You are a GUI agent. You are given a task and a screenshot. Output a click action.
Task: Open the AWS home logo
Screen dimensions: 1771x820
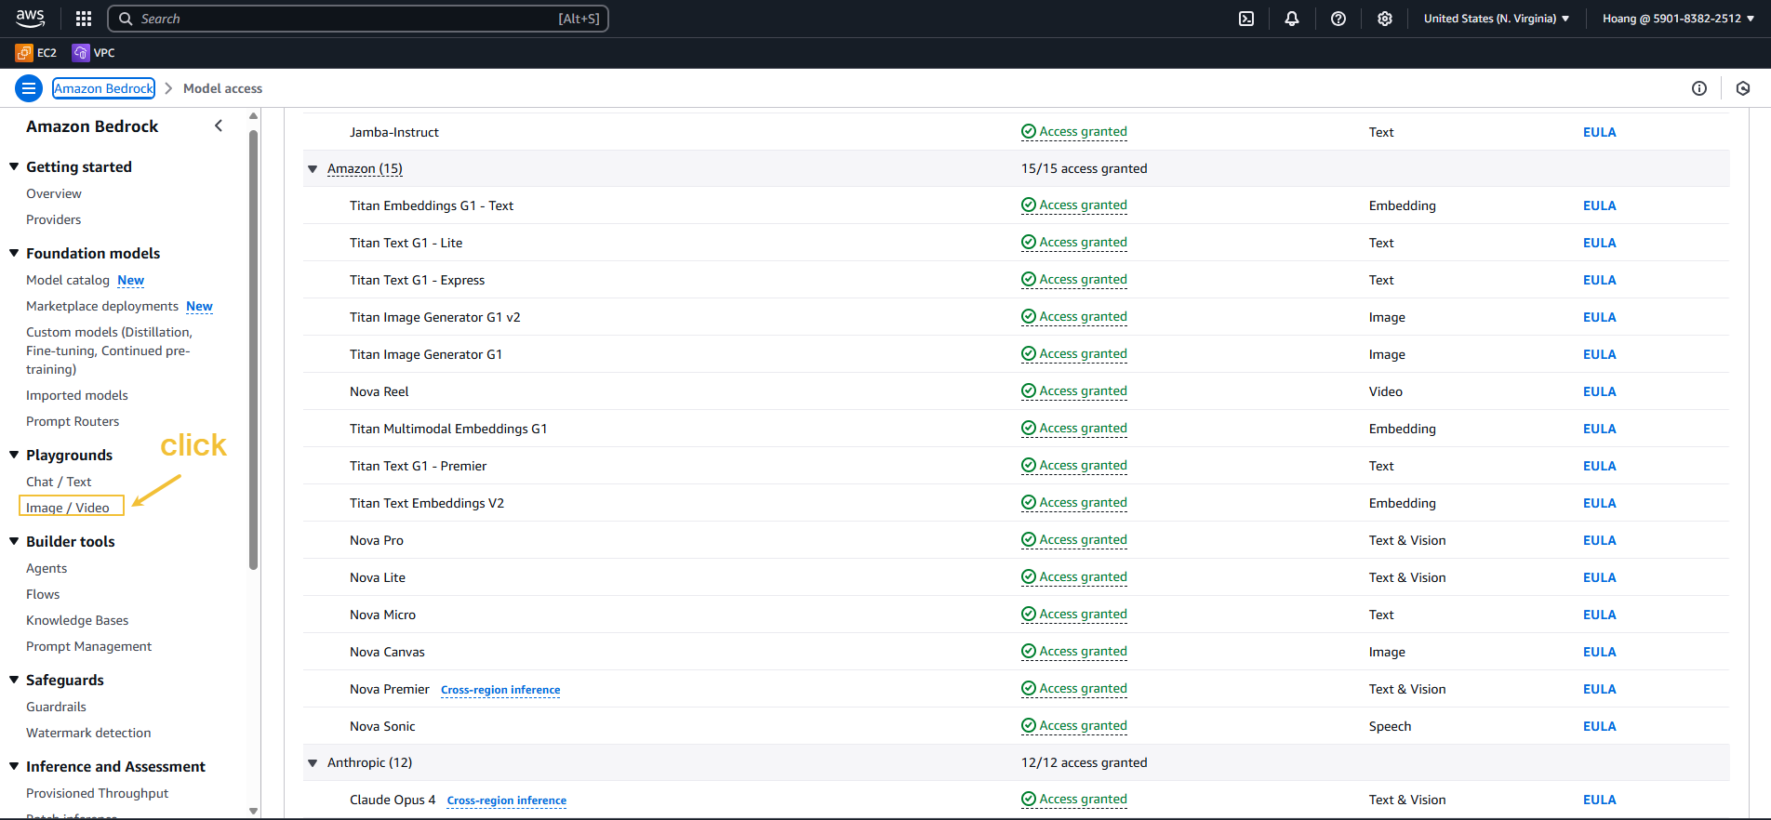tap(30, 18)
